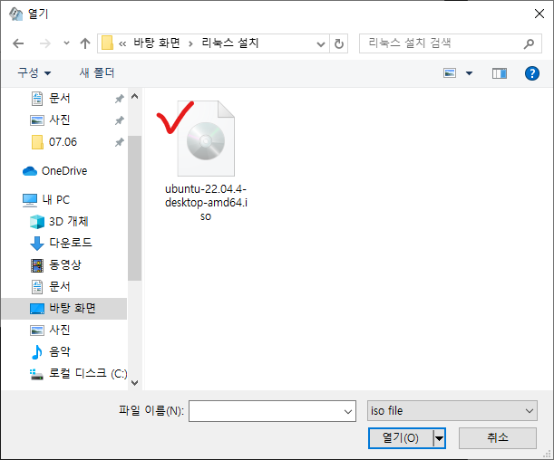Click the 내 PC monitor icon
The image size is (554, 460).
30,200
